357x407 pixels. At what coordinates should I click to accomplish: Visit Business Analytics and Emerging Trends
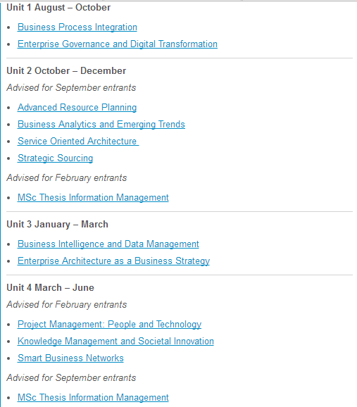101,124
